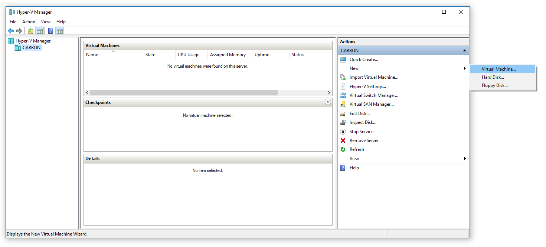Open the Action menu
This screenshot has width=546, height=247.
click(x=29, y=22)
